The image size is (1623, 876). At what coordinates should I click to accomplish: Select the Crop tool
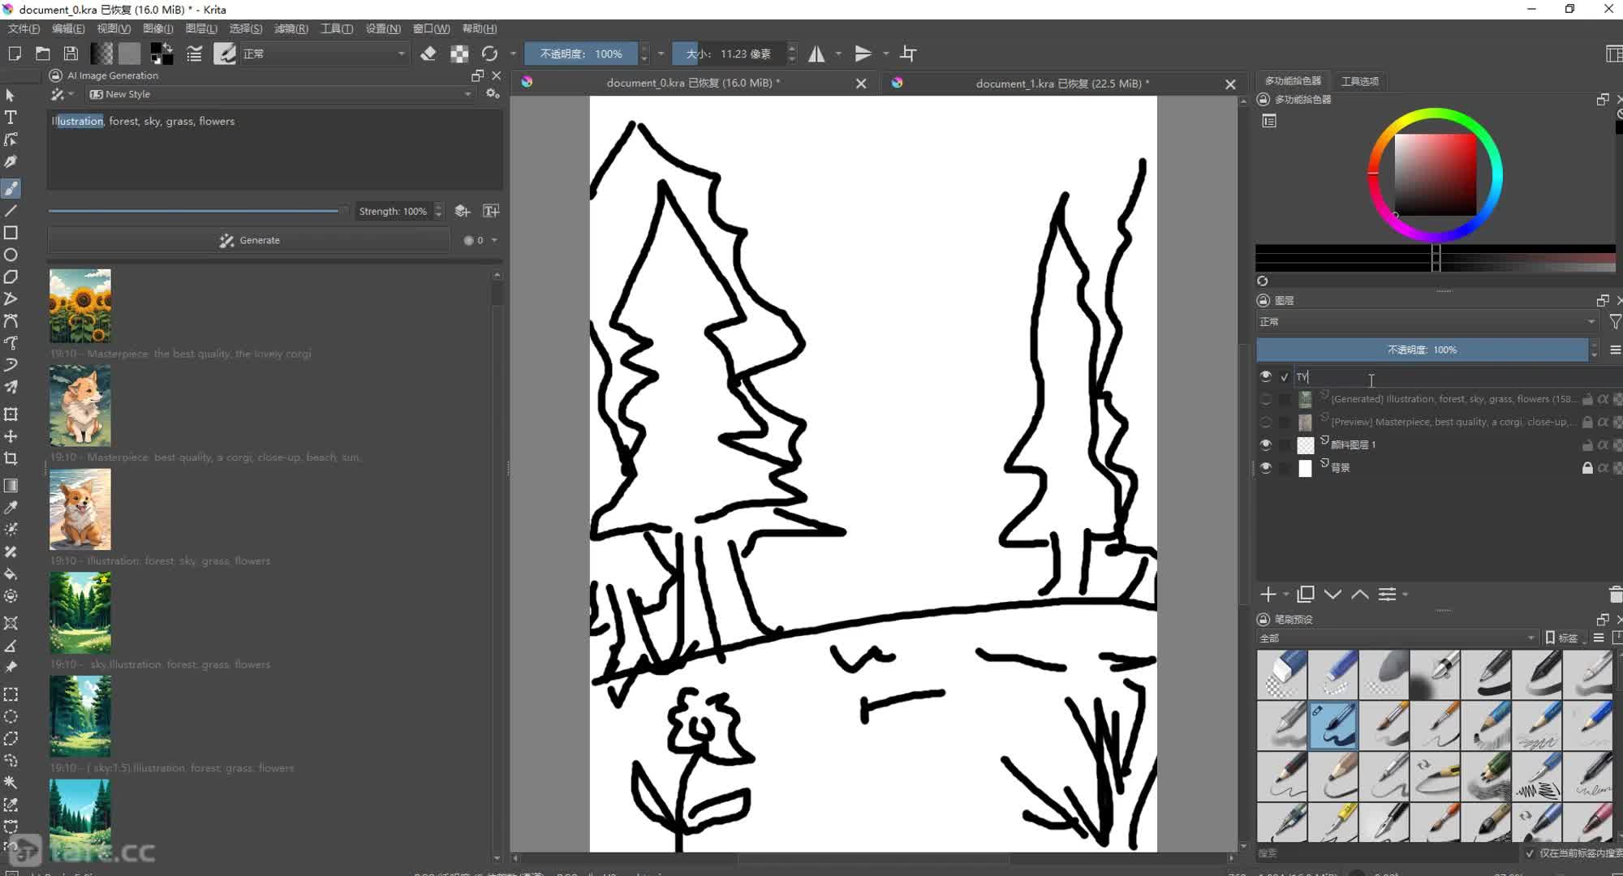11,458
